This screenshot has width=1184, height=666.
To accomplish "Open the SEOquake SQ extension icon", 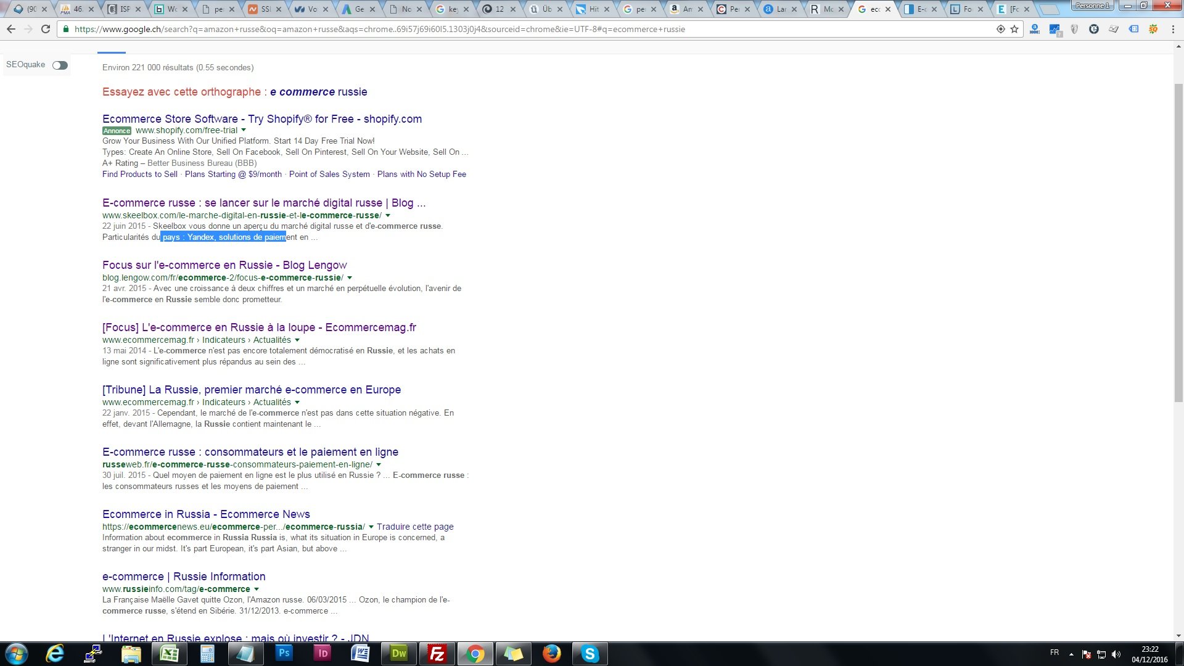I will 1153,29.
